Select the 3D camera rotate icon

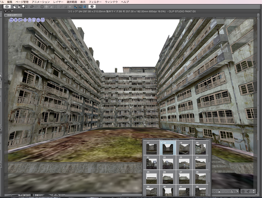coord(11,20)
